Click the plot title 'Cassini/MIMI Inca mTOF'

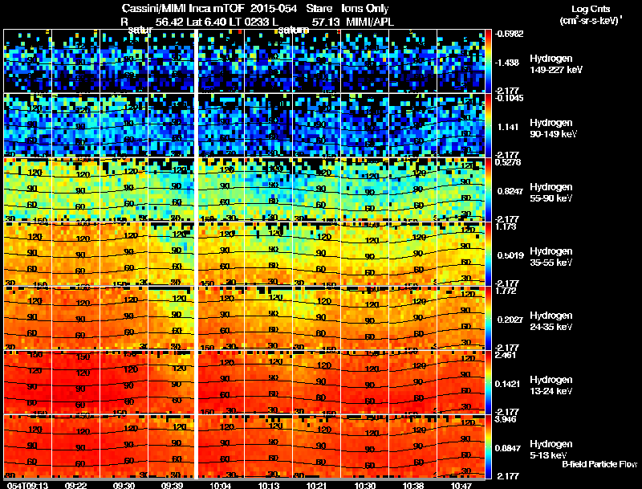click(x=183, y=9)
